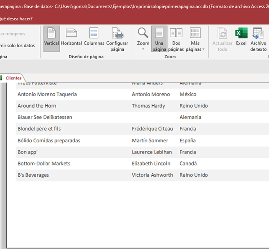The image size is (269, 249).
Task: Show Dos páginas preview
Action: click(176, 39)
